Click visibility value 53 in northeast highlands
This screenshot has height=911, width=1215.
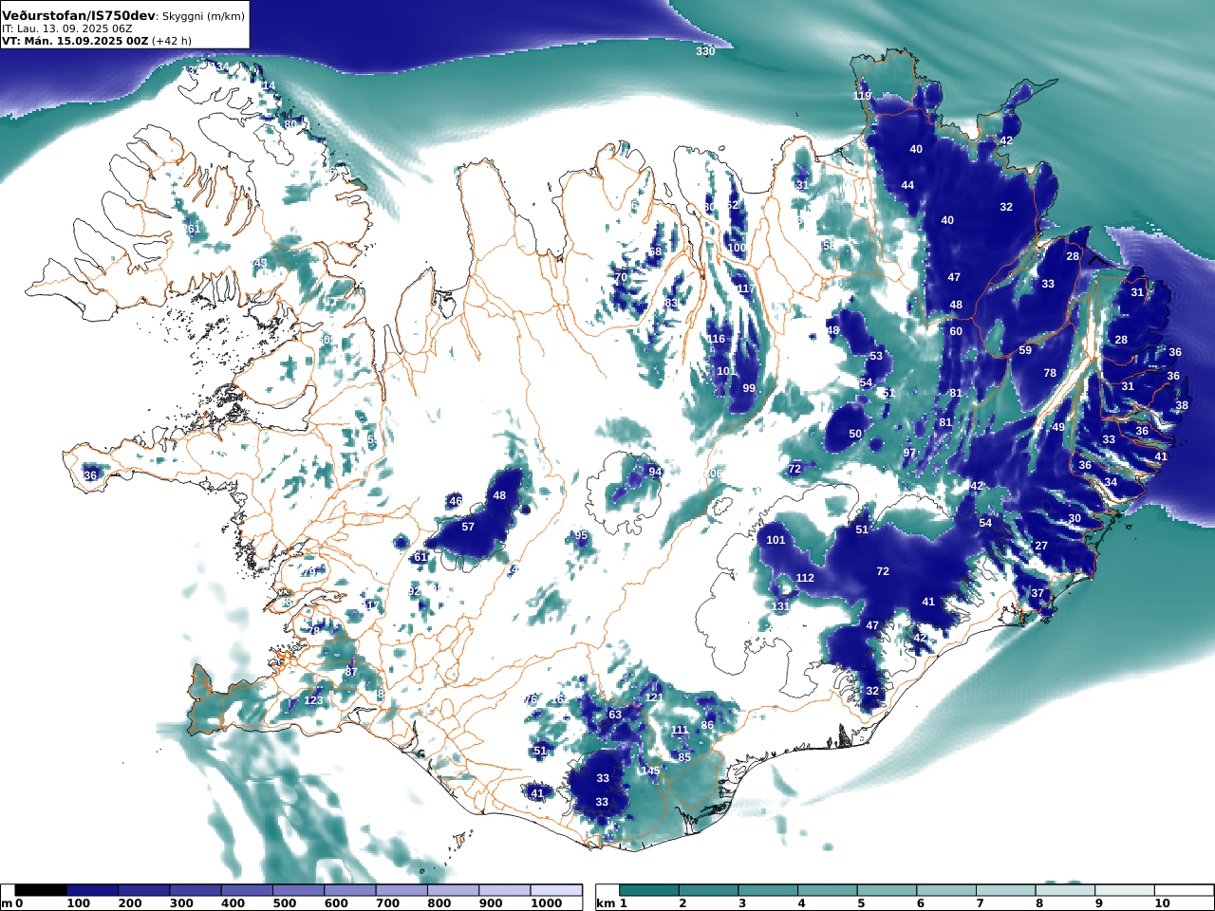(x=876, y=356)
